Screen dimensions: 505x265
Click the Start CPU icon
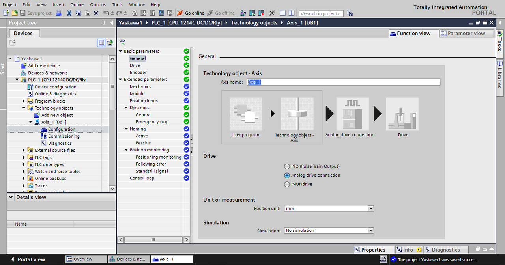(x=252, y=13)
